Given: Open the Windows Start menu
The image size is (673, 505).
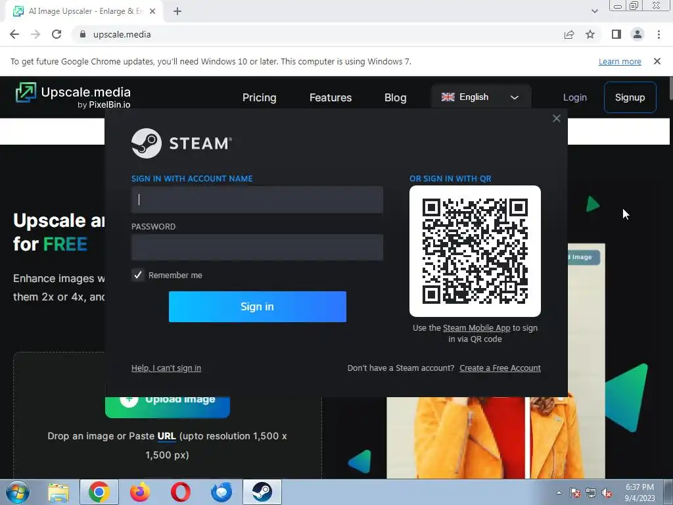Looking at the screenshot, I should [17, 492].
